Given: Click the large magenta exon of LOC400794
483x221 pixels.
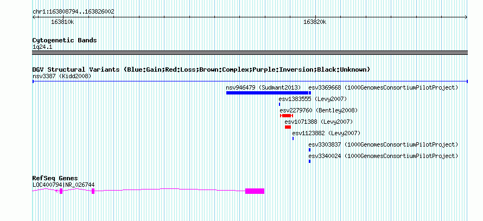Looking at the screenshot, I should (x=255, y=191).
